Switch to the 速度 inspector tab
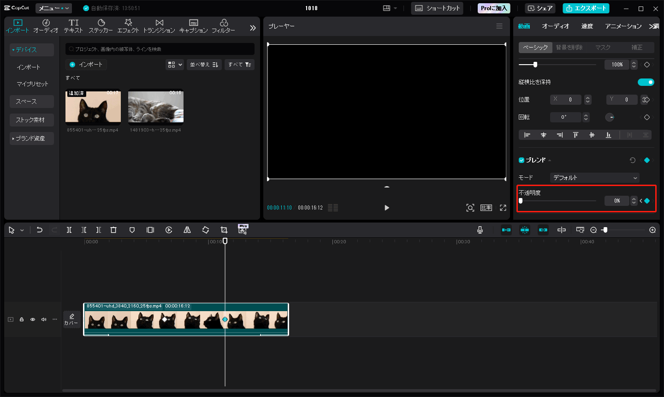 click(x=587, y=26)
